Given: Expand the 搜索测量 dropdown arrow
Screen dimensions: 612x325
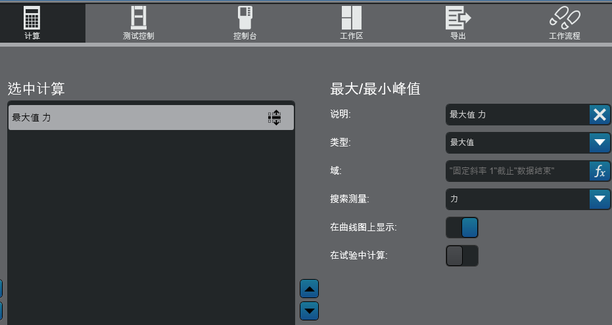Looking at the screenshot, I should tap(600, 199).
